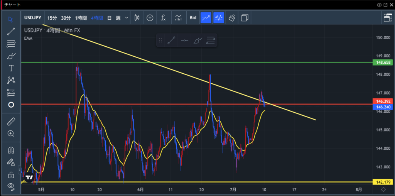Screen dimensions: 395x196
Task: Select the ruler measure tool
Action: point(11,122)
